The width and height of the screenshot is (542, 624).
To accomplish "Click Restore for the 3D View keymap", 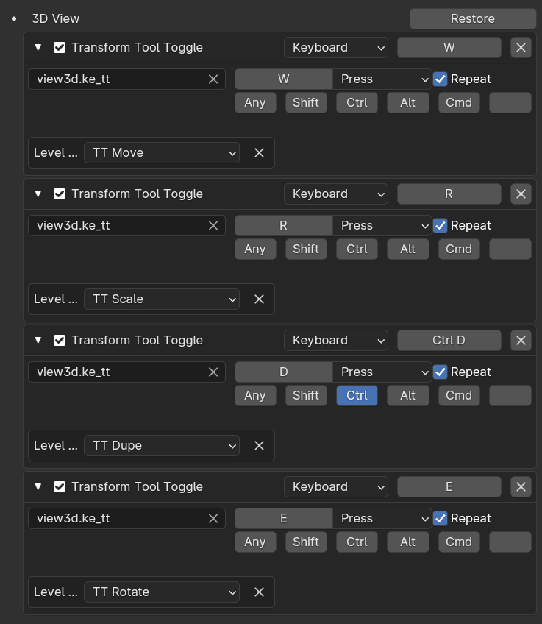I will 473,18.
